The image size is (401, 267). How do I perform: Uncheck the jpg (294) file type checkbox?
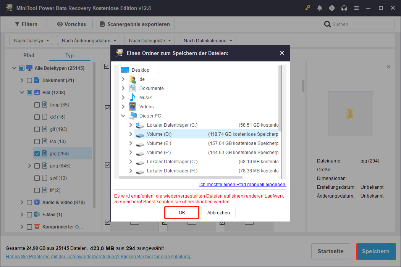(37, 153)
